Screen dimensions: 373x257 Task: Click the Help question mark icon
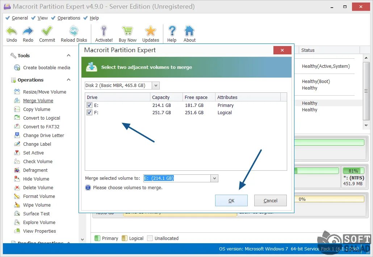[172, 31]
